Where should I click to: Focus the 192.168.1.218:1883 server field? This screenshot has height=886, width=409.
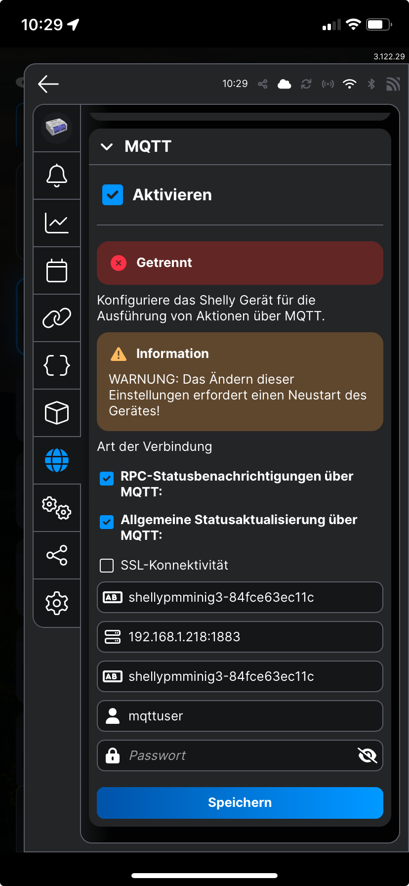pyautogui.click(x=240, y=637)
